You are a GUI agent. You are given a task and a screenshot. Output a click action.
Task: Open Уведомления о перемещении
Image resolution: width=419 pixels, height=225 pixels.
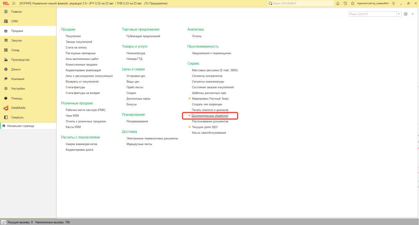(x=212, y=53)
